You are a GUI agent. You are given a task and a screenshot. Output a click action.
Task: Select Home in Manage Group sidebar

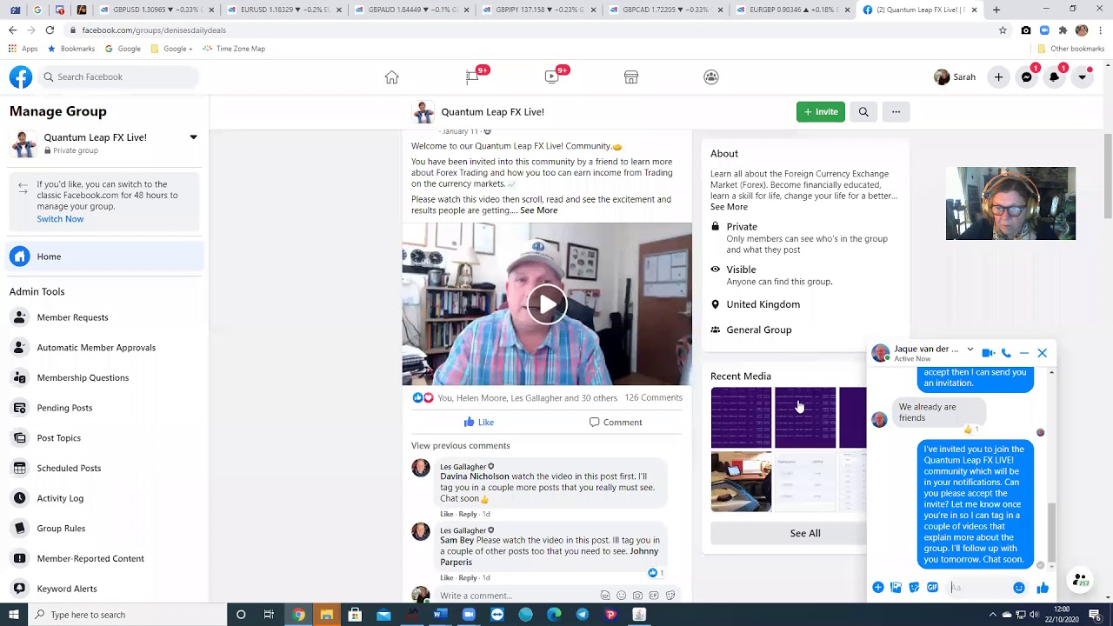coord(106,256)
